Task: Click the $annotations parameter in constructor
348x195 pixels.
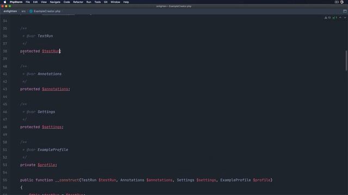Action: tap(159, 180)
